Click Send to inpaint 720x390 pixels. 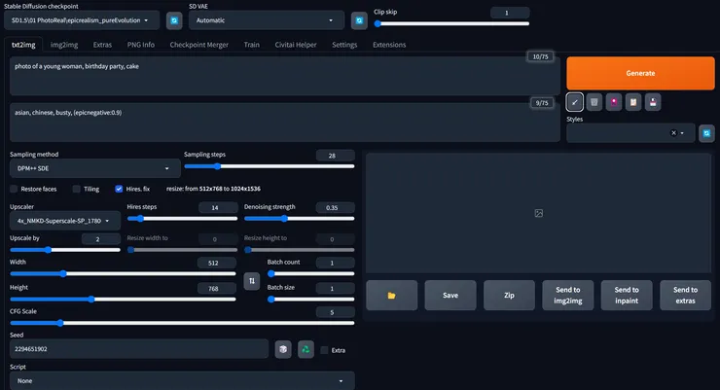click(x=627, y=296)
